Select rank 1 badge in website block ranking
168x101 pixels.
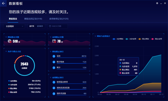[54, 56]
